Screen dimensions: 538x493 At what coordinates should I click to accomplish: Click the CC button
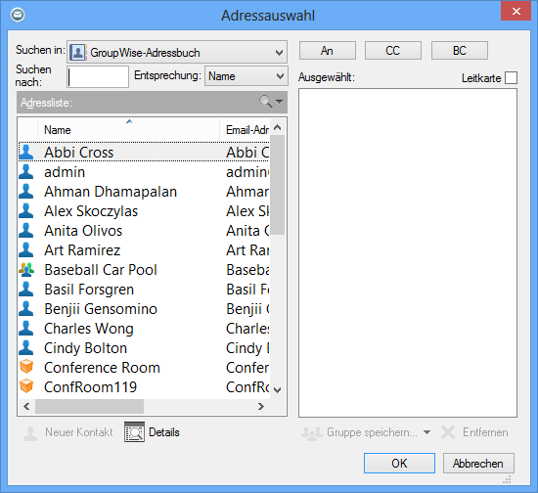pyautogui.click(x=393, y=51)
